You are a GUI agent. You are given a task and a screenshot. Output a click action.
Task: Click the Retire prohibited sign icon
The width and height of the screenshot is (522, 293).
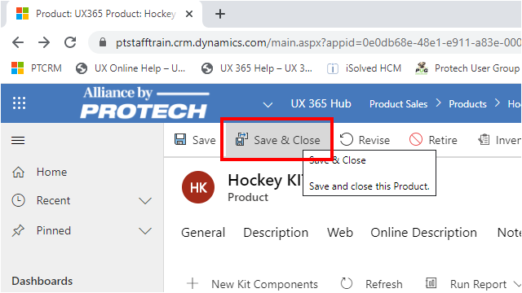pos(416,139)
